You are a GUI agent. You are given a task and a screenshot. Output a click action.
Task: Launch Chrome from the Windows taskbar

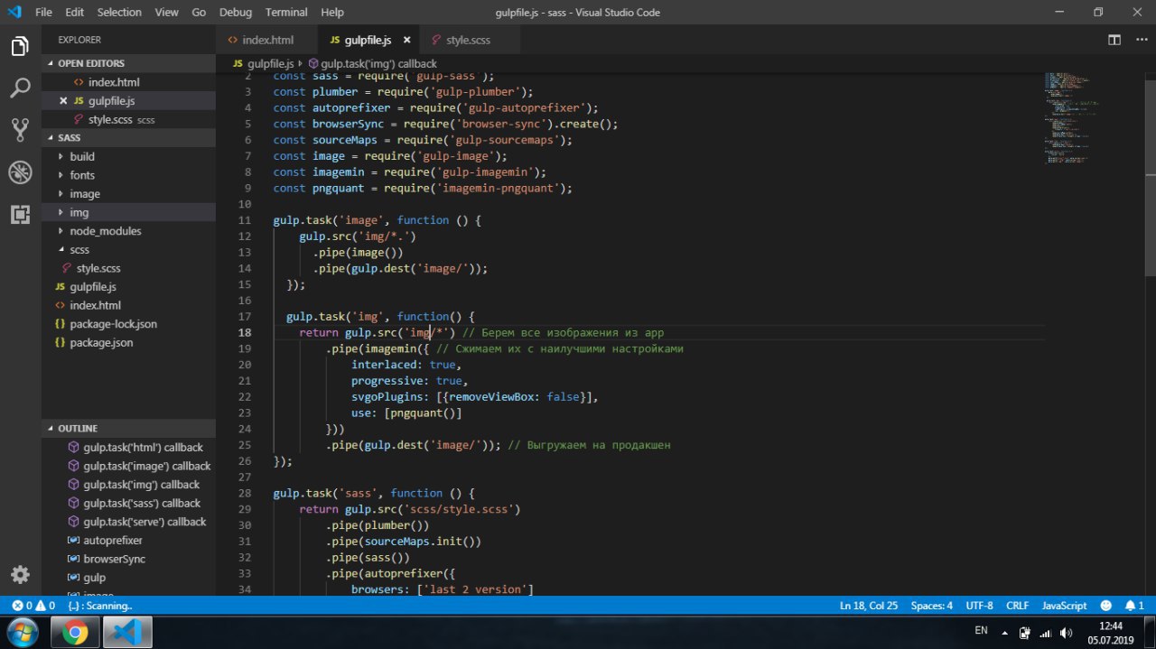tap(76, 632)
